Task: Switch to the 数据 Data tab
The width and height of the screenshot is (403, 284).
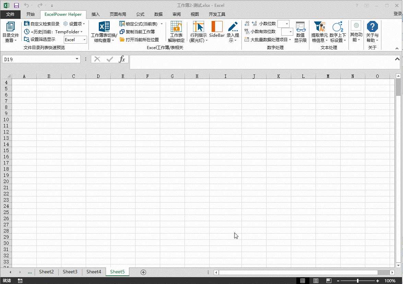Action: [x=158, y=14]
